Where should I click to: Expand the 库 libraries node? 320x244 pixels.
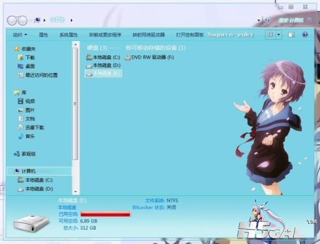click(x=20, y=92)
